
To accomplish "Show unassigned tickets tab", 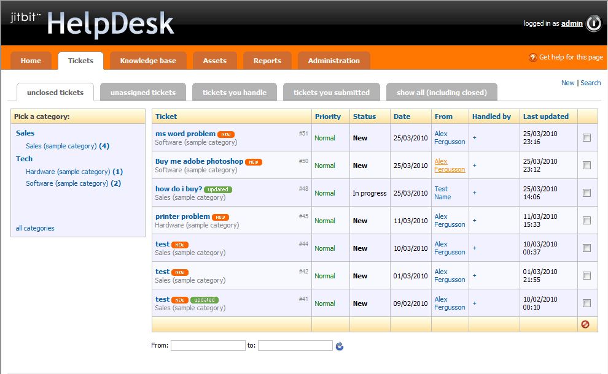I will point(143,93).
